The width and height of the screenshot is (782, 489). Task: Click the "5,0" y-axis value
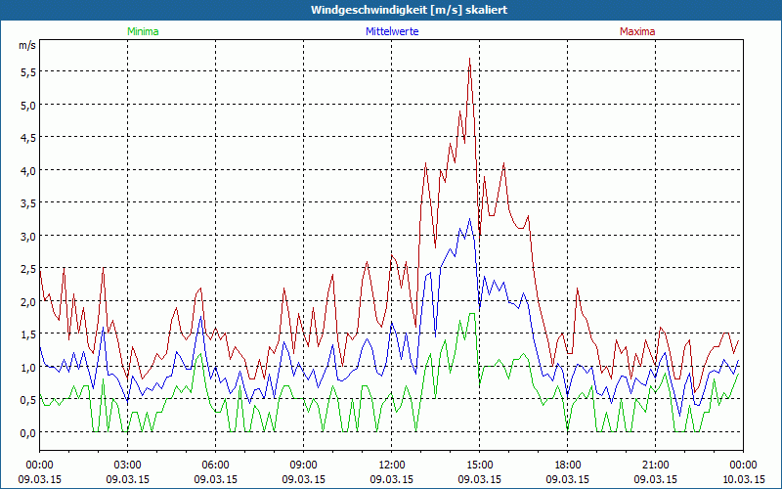point(28,105)
